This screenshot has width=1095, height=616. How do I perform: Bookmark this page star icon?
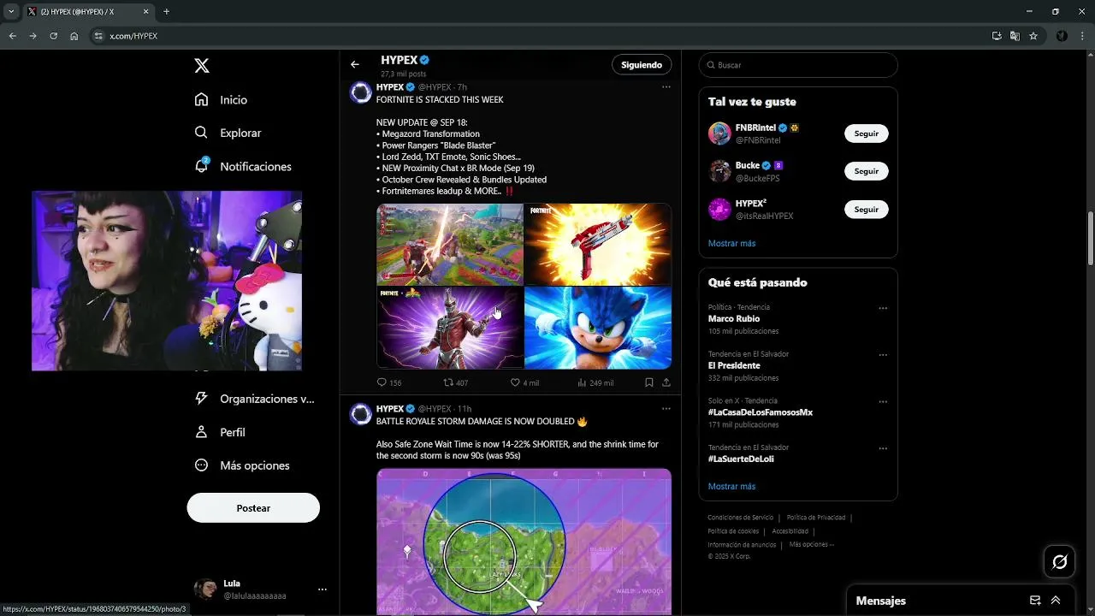point(1033,36)
